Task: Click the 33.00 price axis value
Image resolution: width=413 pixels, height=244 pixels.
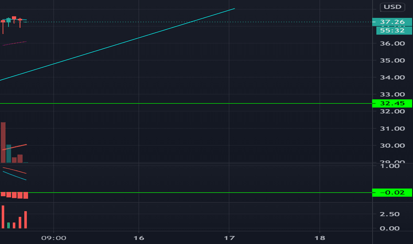Action: (392, 94)
